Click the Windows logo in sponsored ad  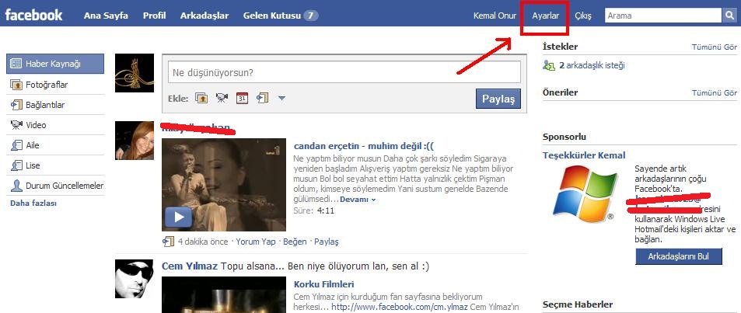click(585, 193)
